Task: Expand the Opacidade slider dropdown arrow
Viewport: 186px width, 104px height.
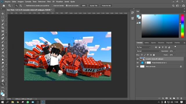Action: (x=175, y=51)
